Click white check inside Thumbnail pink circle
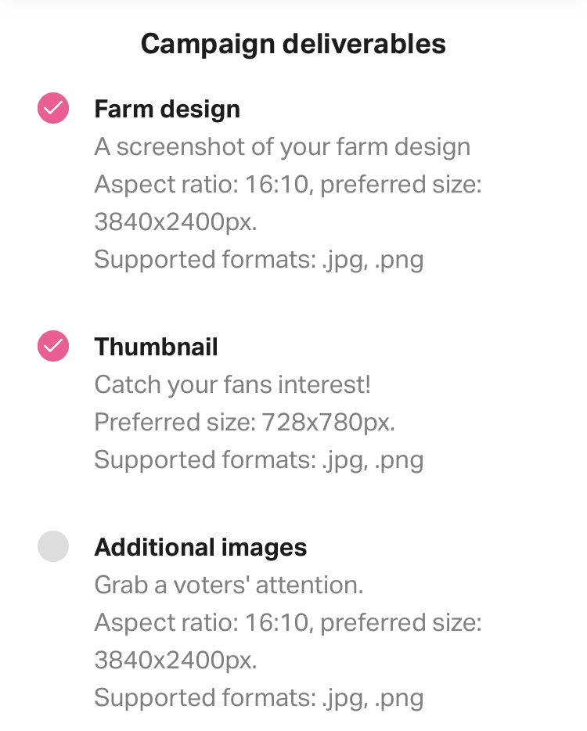 [53, 346]
